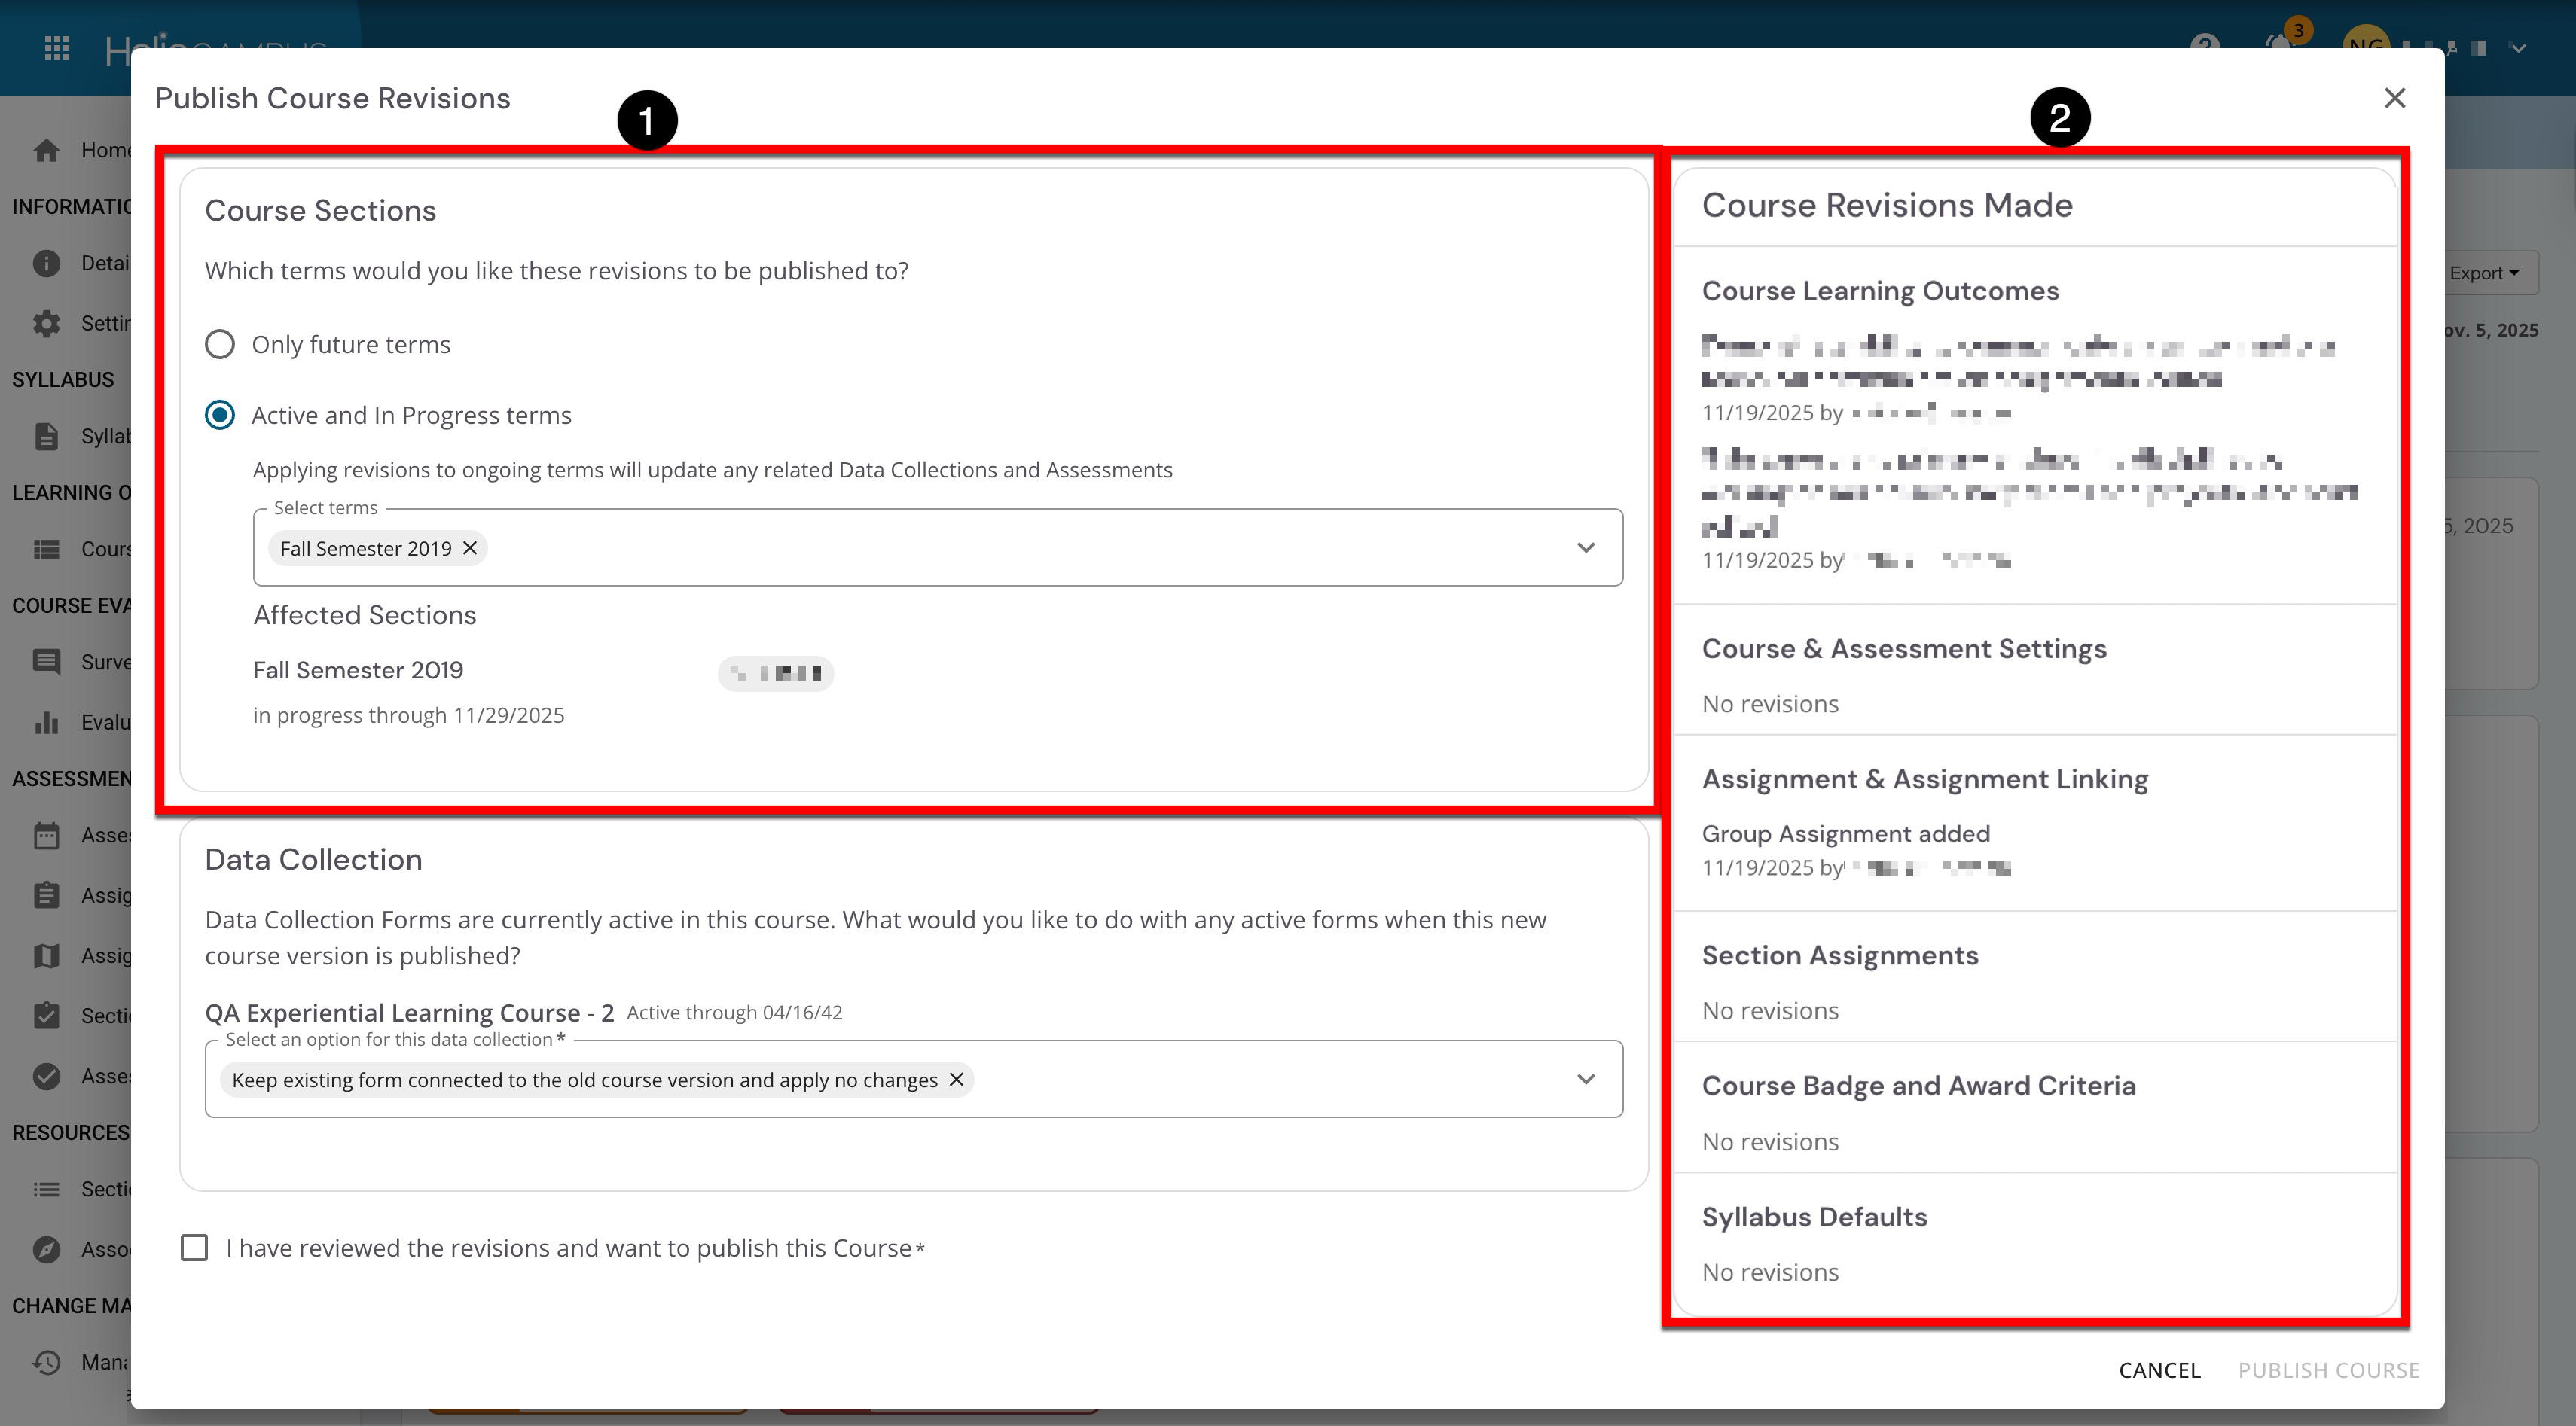Click the apps grid icon in header

(x=57, y=48)
